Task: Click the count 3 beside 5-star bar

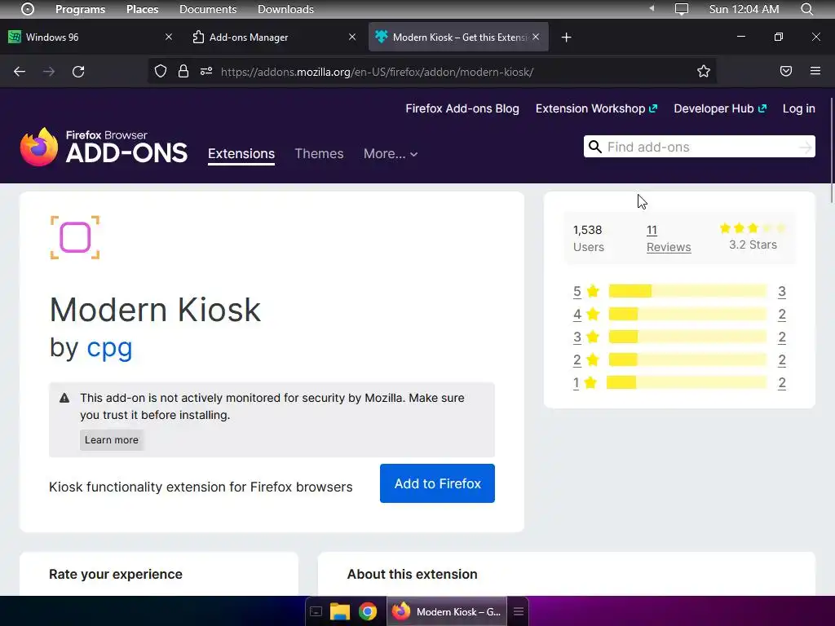Action: tap(782, 291)
